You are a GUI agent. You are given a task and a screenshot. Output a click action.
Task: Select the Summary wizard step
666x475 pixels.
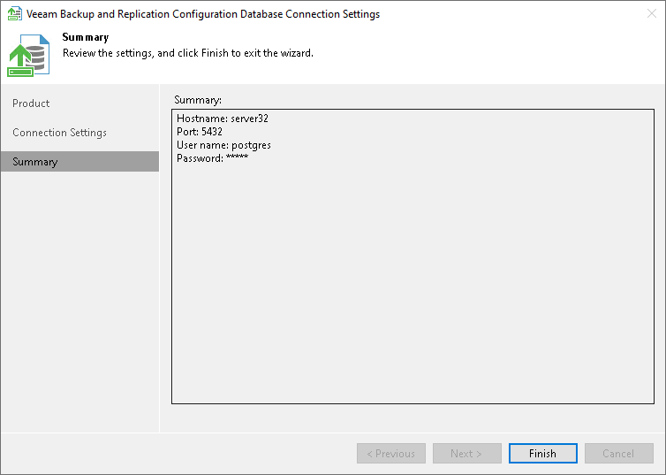click(x=79, y=162)
